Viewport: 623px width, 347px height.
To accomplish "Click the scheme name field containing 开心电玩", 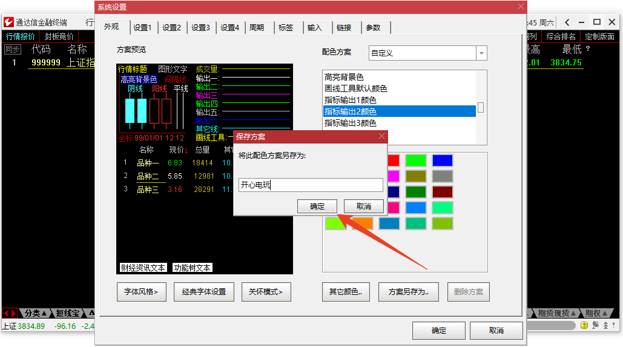I will click(x=311, y=185).
